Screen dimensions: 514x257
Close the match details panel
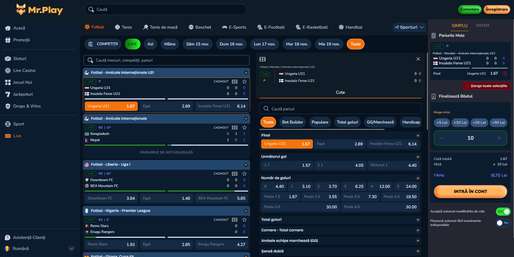pos(418,59)
